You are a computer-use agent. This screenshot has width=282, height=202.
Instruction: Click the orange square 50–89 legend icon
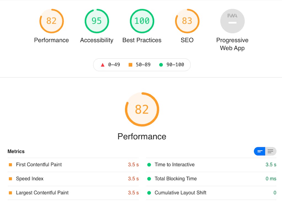tap(130, 65)
